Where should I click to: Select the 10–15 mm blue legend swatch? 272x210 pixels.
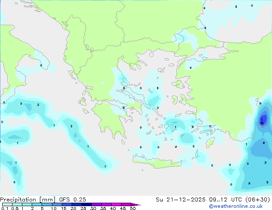tap(57, 204)
